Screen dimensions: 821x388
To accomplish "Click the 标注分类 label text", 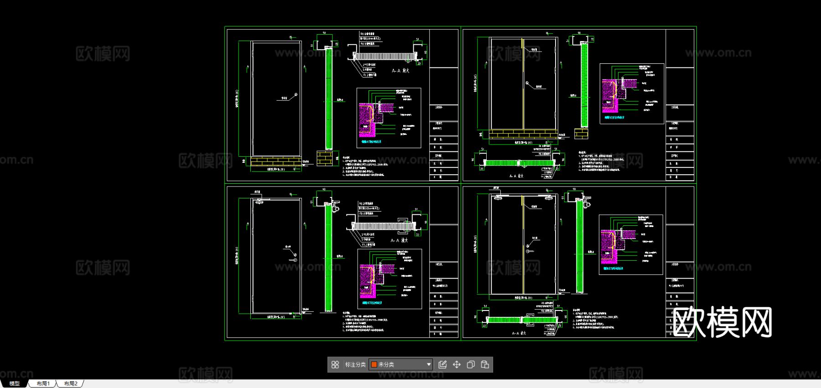I will click(355, 365).
